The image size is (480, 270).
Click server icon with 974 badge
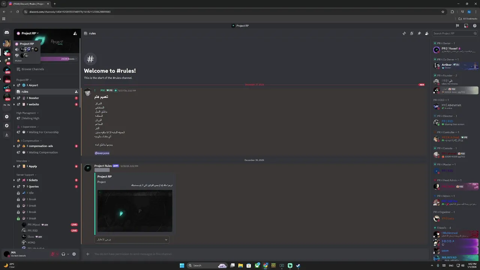tap(7, 97)
